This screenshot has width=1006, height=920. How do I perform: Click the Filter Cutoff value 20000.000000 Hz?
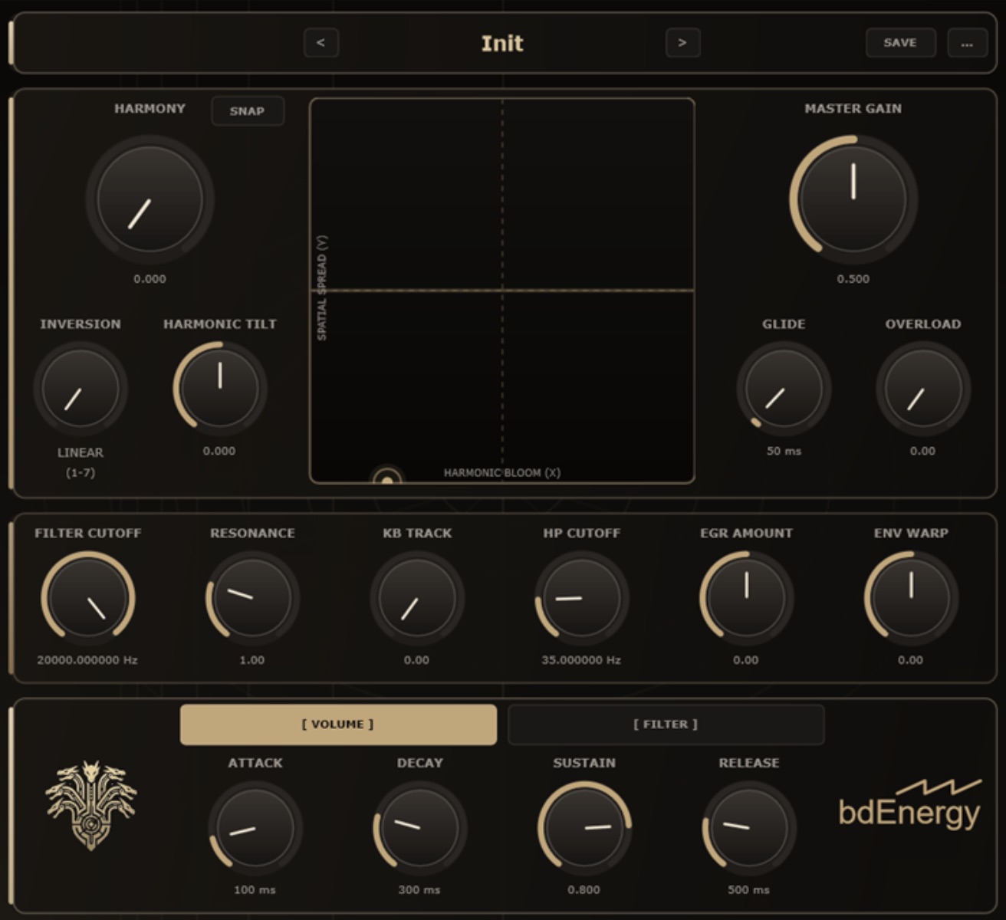click(x=87, y=660)
